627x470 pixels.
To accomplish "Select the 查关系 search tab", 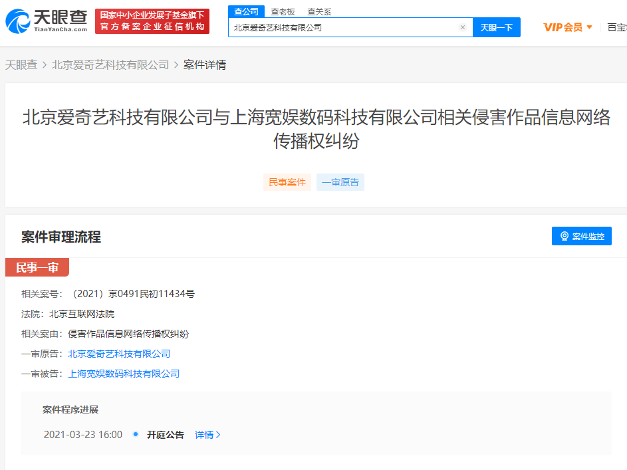I will (x=319, y=11).
